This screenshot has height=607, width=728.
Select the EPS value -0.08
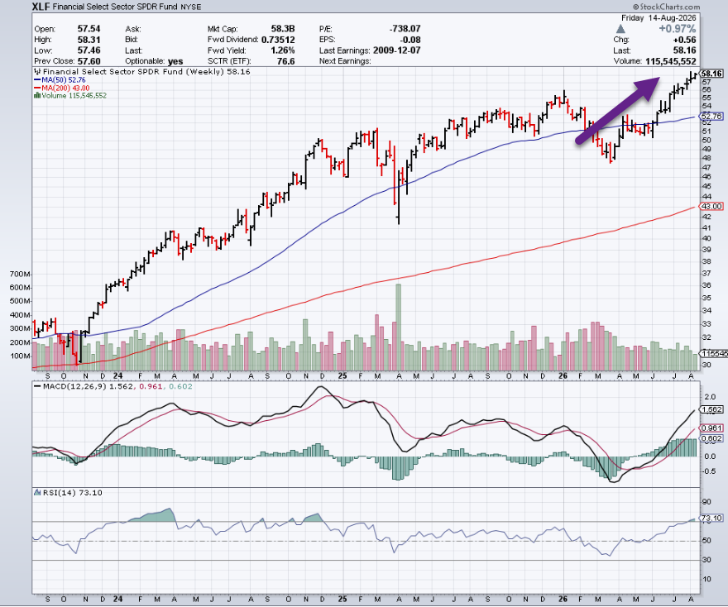410,40
